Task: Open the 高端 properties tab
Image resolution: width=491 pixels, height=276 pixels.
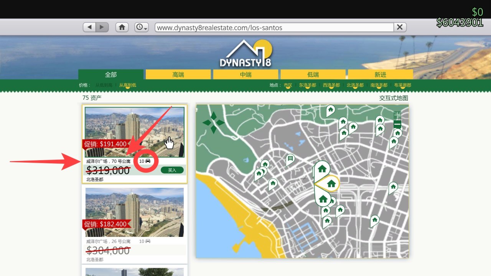Action: [x=178, y=74]
